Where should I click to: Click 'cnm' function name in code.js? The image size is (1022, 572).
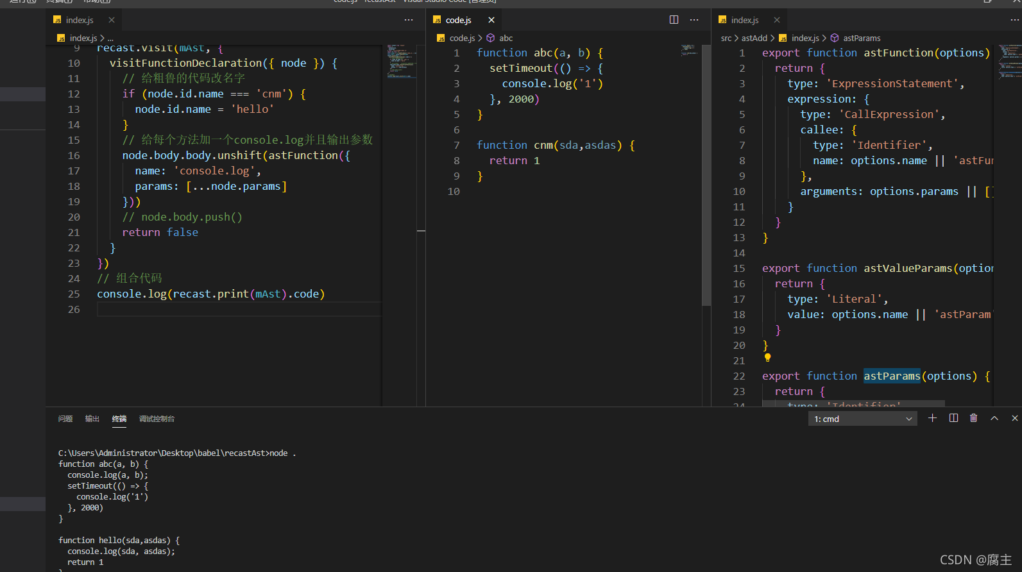coord(543,145)
